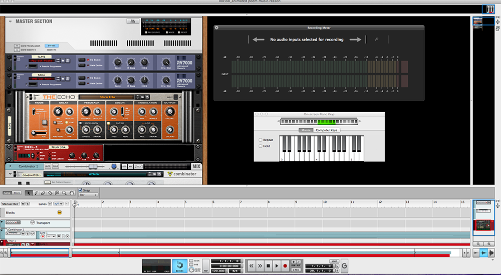Collapse the Transport track
This screenshot has width=501, height=275.
(2, 222)
